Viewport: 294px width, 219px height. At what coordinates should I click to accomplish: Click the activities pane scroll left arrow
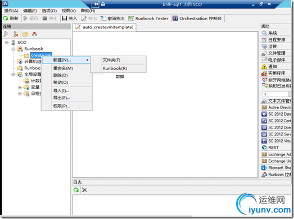[265, 94]
